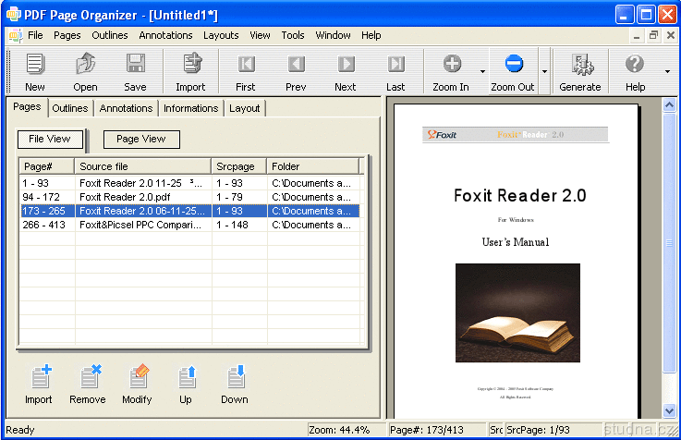The image size is (681, 440).
Task: Remove the selected file from list
Action: point(88,384)
